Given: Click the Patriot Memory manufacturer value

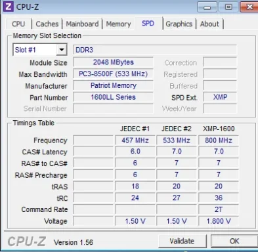Looking at the screenshot, I should coord(113,85).
